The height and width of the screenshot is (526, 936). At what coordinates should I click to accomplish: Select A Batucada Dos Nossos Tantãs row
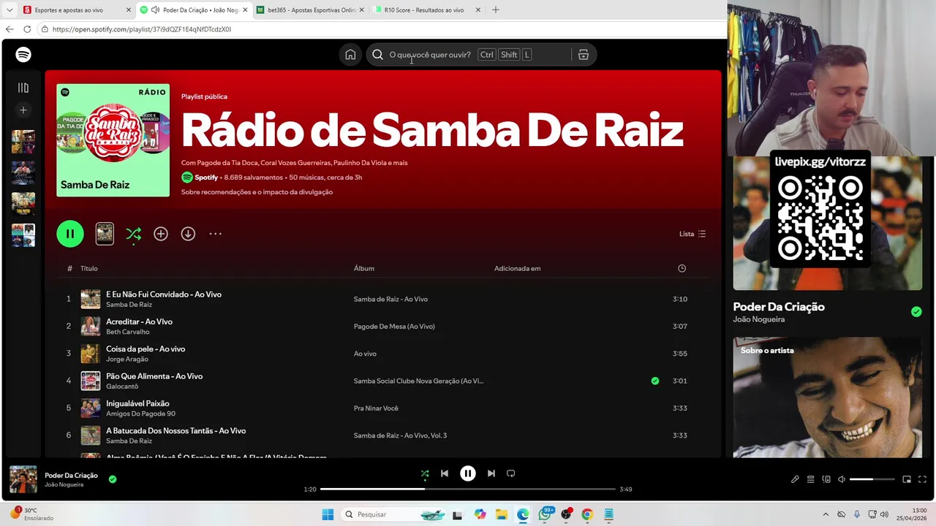(x=382, y=435)
